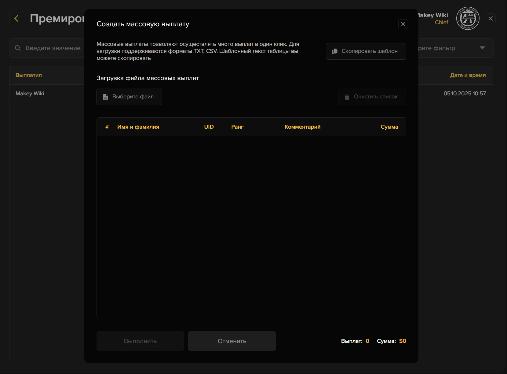Viewport: 507px width, 374px height.
Task: Click the Выберите файл button label
Action: [x=133, y=97]
